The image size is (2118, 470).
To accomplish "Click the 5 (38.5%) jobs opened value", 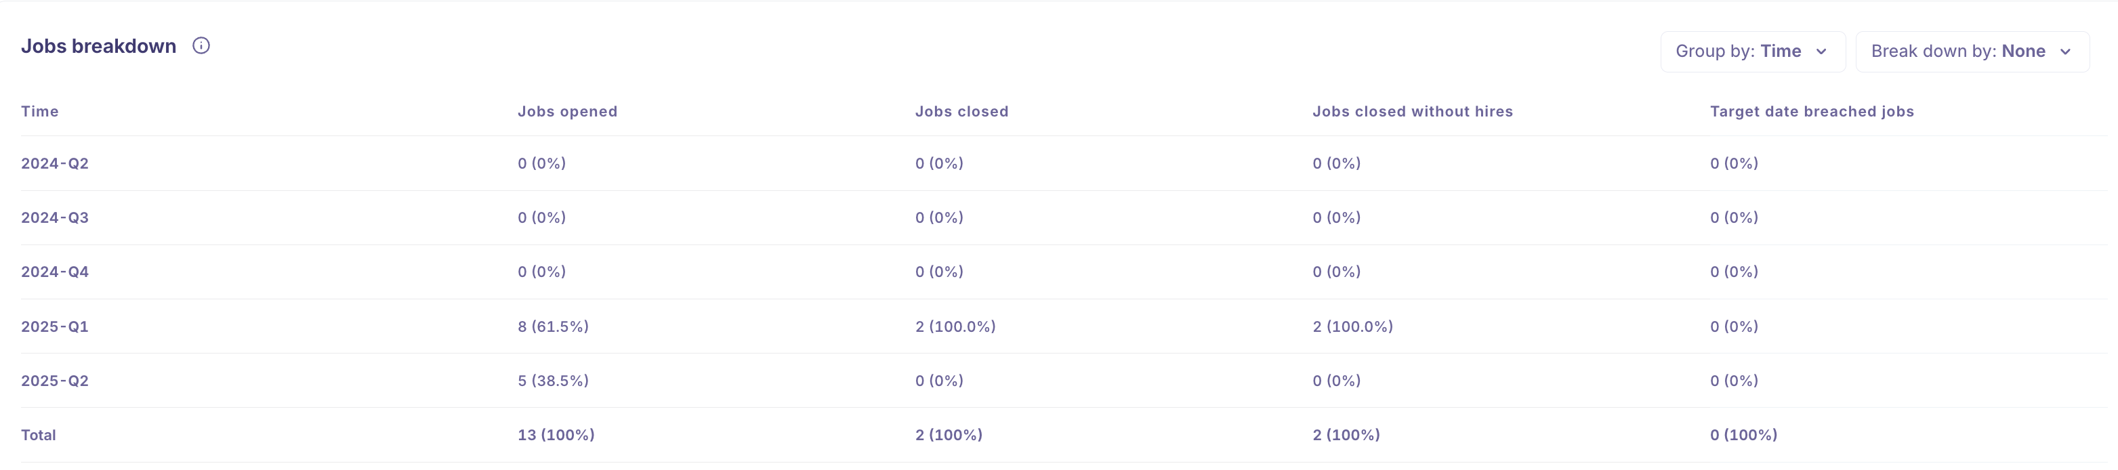I will click(x=552, y=381).
